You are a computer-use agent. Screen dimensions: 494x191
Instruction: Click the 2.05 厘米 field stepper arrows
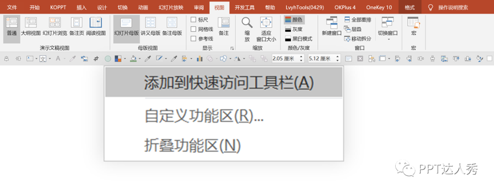[301, 58]
